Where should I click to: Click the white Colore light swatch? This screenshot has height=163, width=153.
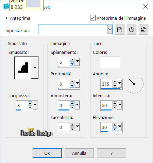[x=110, y=62]
